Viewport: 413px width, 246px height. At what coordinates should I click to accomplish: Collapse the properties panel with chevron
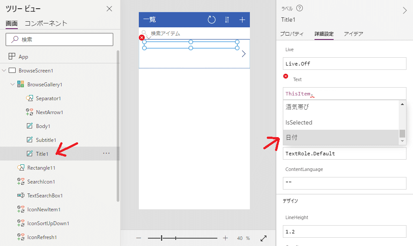pyautogui.click(x=405, y=10)
